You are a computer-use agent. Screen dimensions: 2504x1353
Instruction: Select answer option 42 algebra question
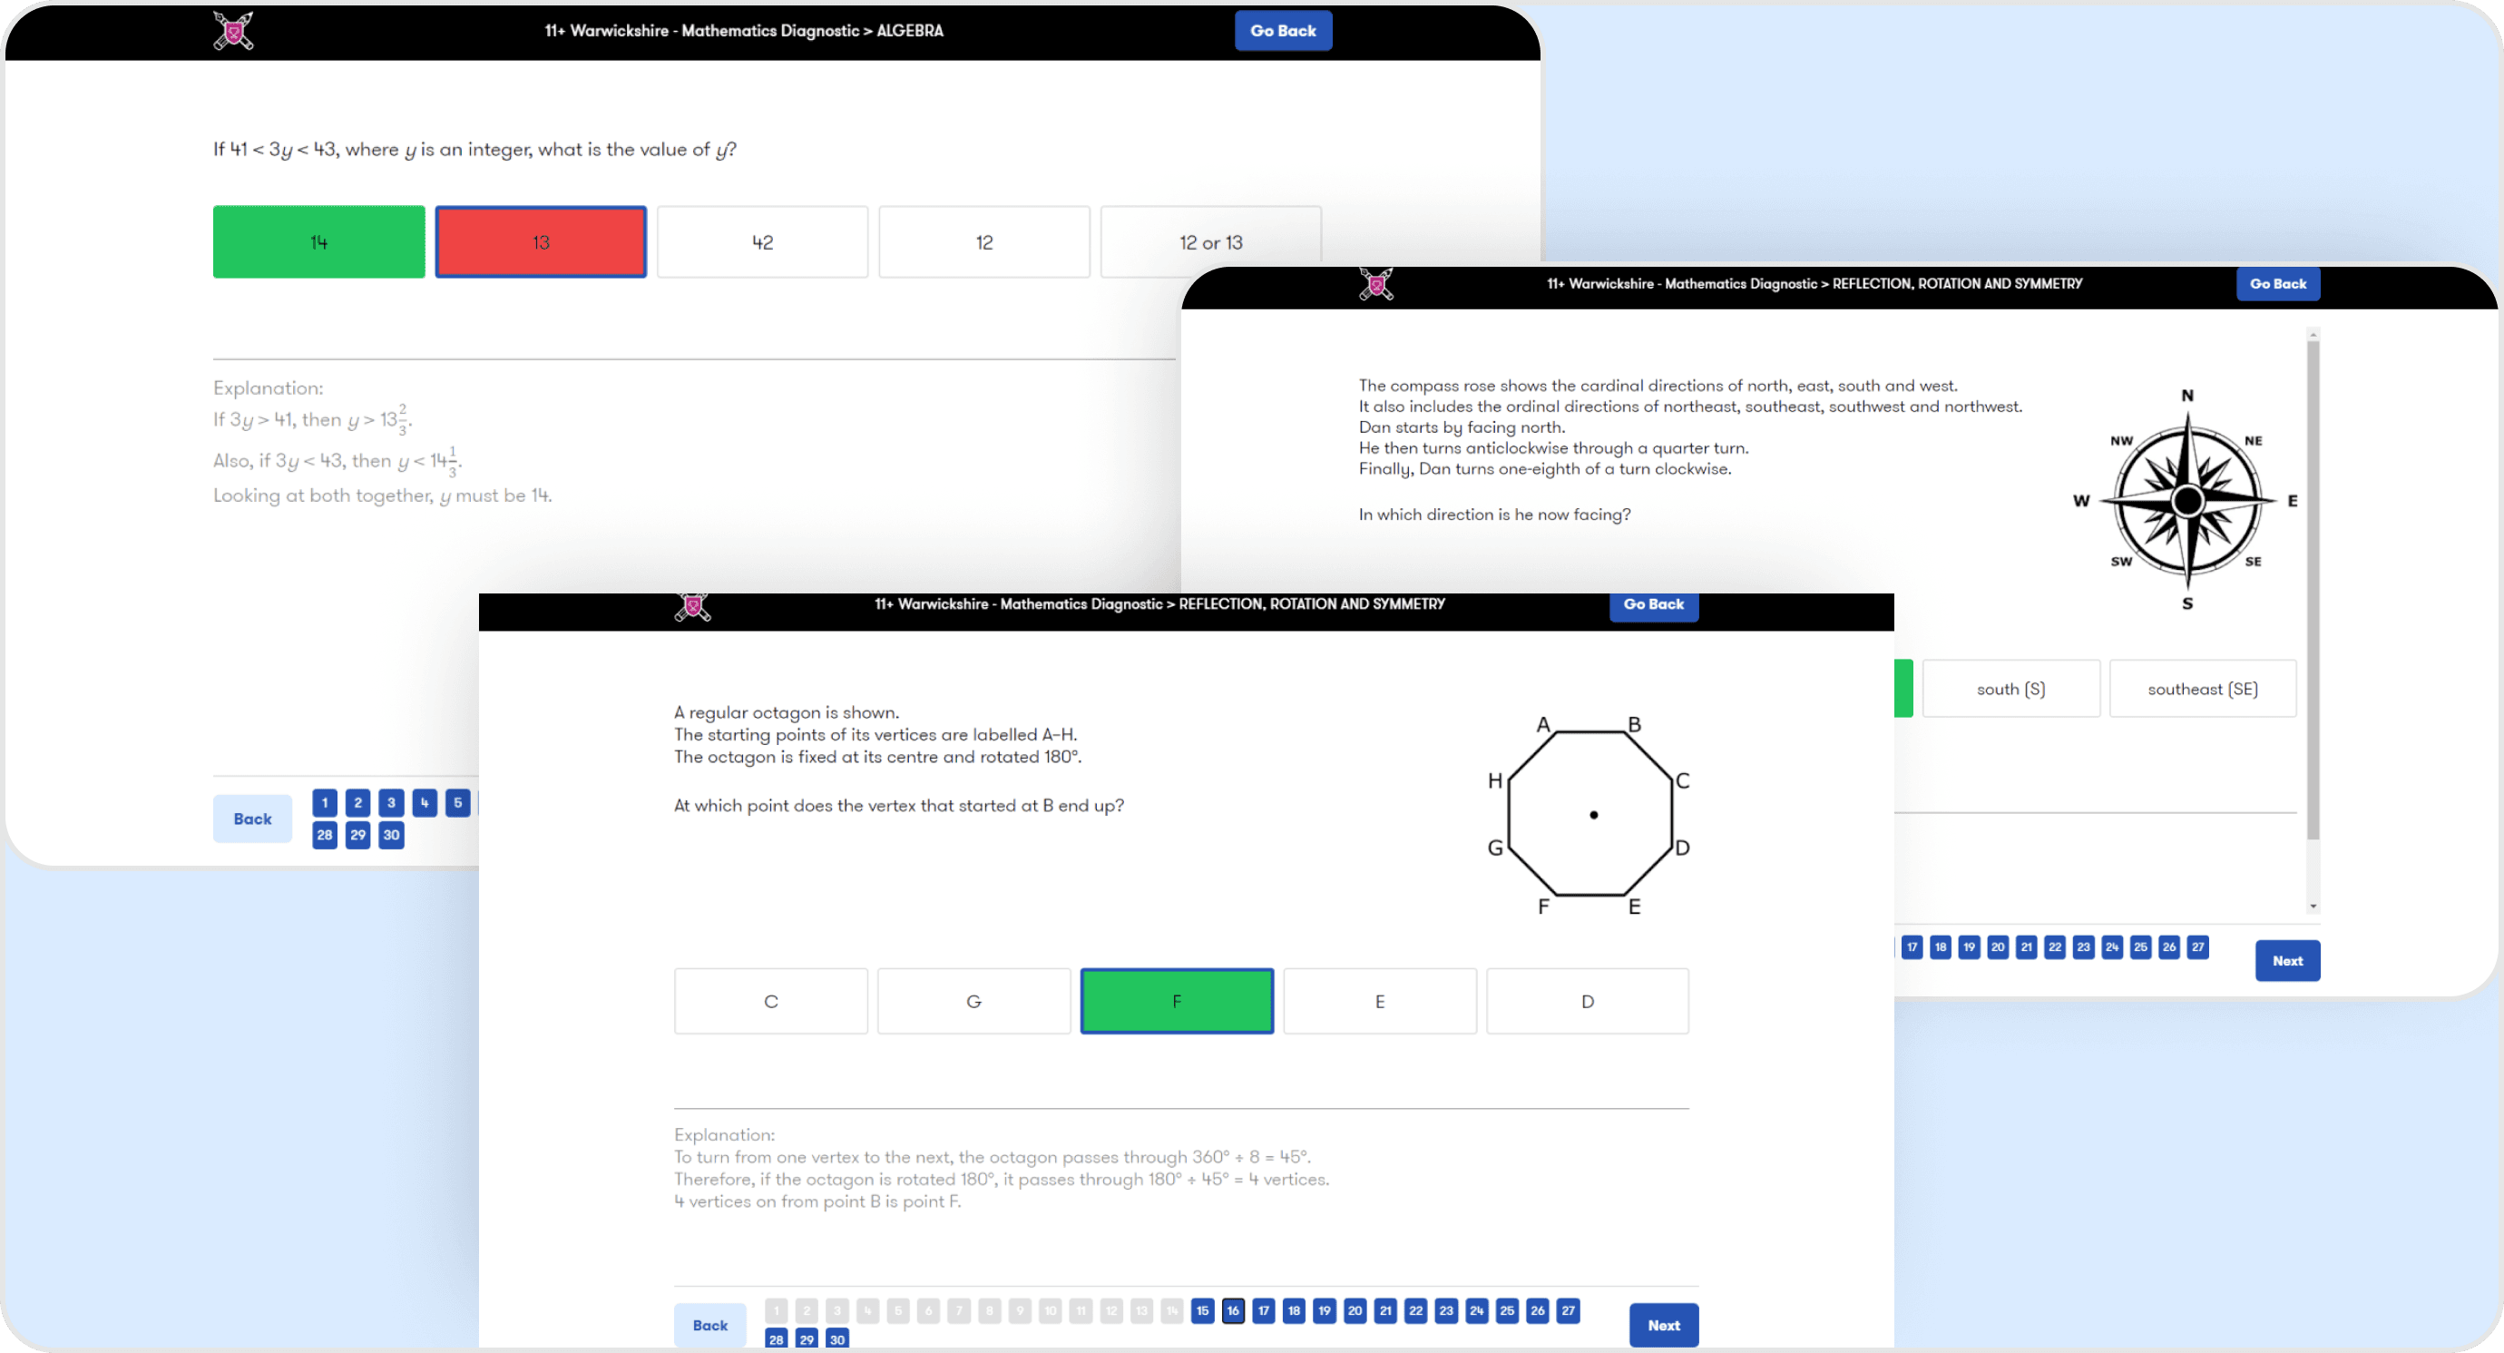tap(762, 241)
